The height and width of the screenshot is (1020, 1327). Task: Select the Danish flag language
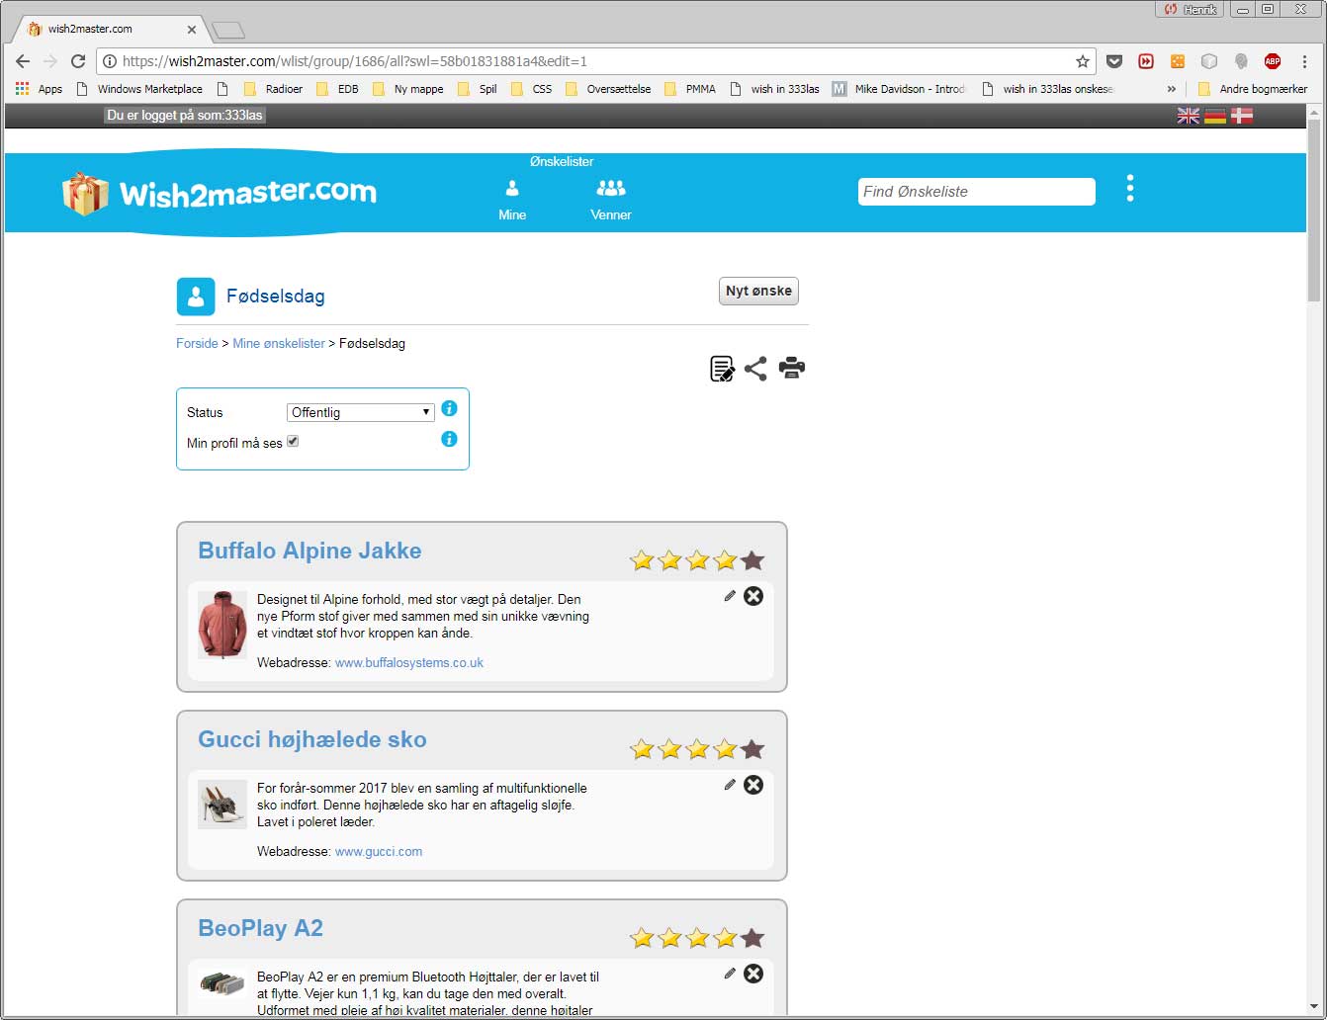[1242, 116]
